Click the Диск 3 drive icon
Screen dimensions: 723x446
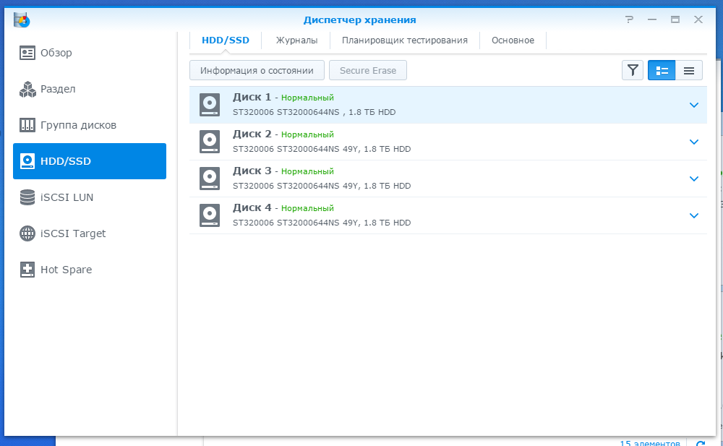pyautogui.click(x=210, y=179)
